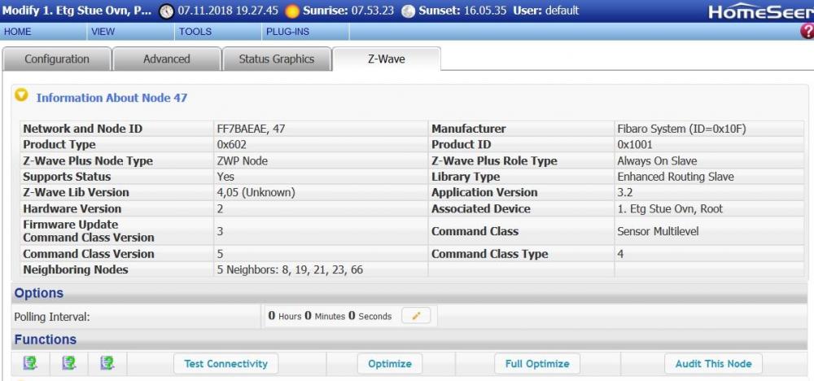Image resolution: width=814 pixels, height=381 pixels.
Task: Click the sun icon next to Sunrise
Action: [292, 11]
